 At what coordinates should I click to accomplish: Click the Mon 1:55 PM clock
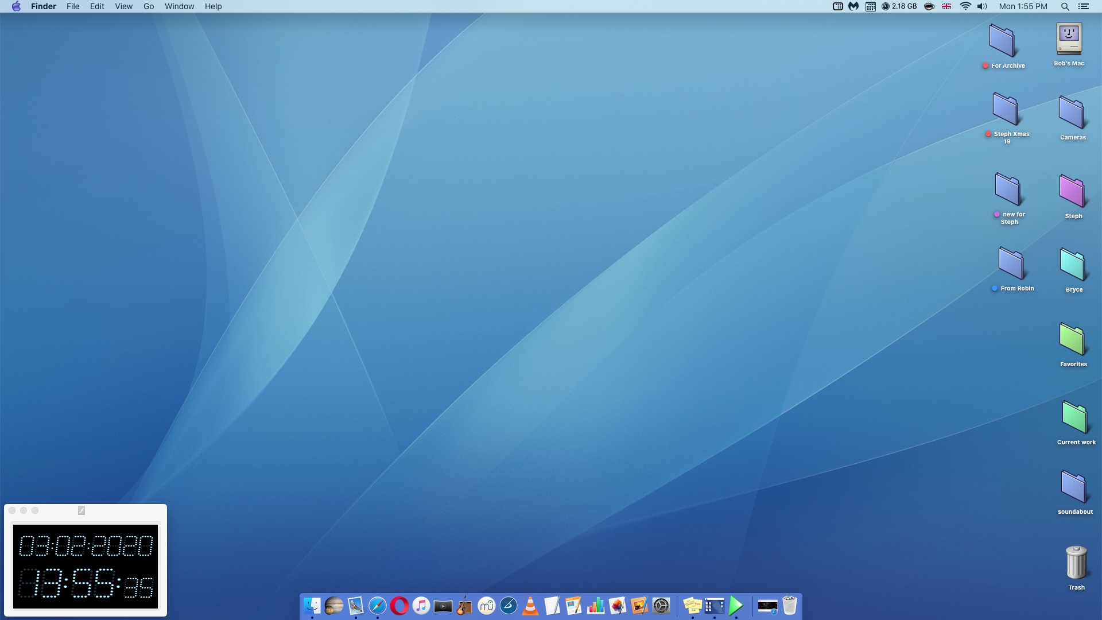(1023, 6)
